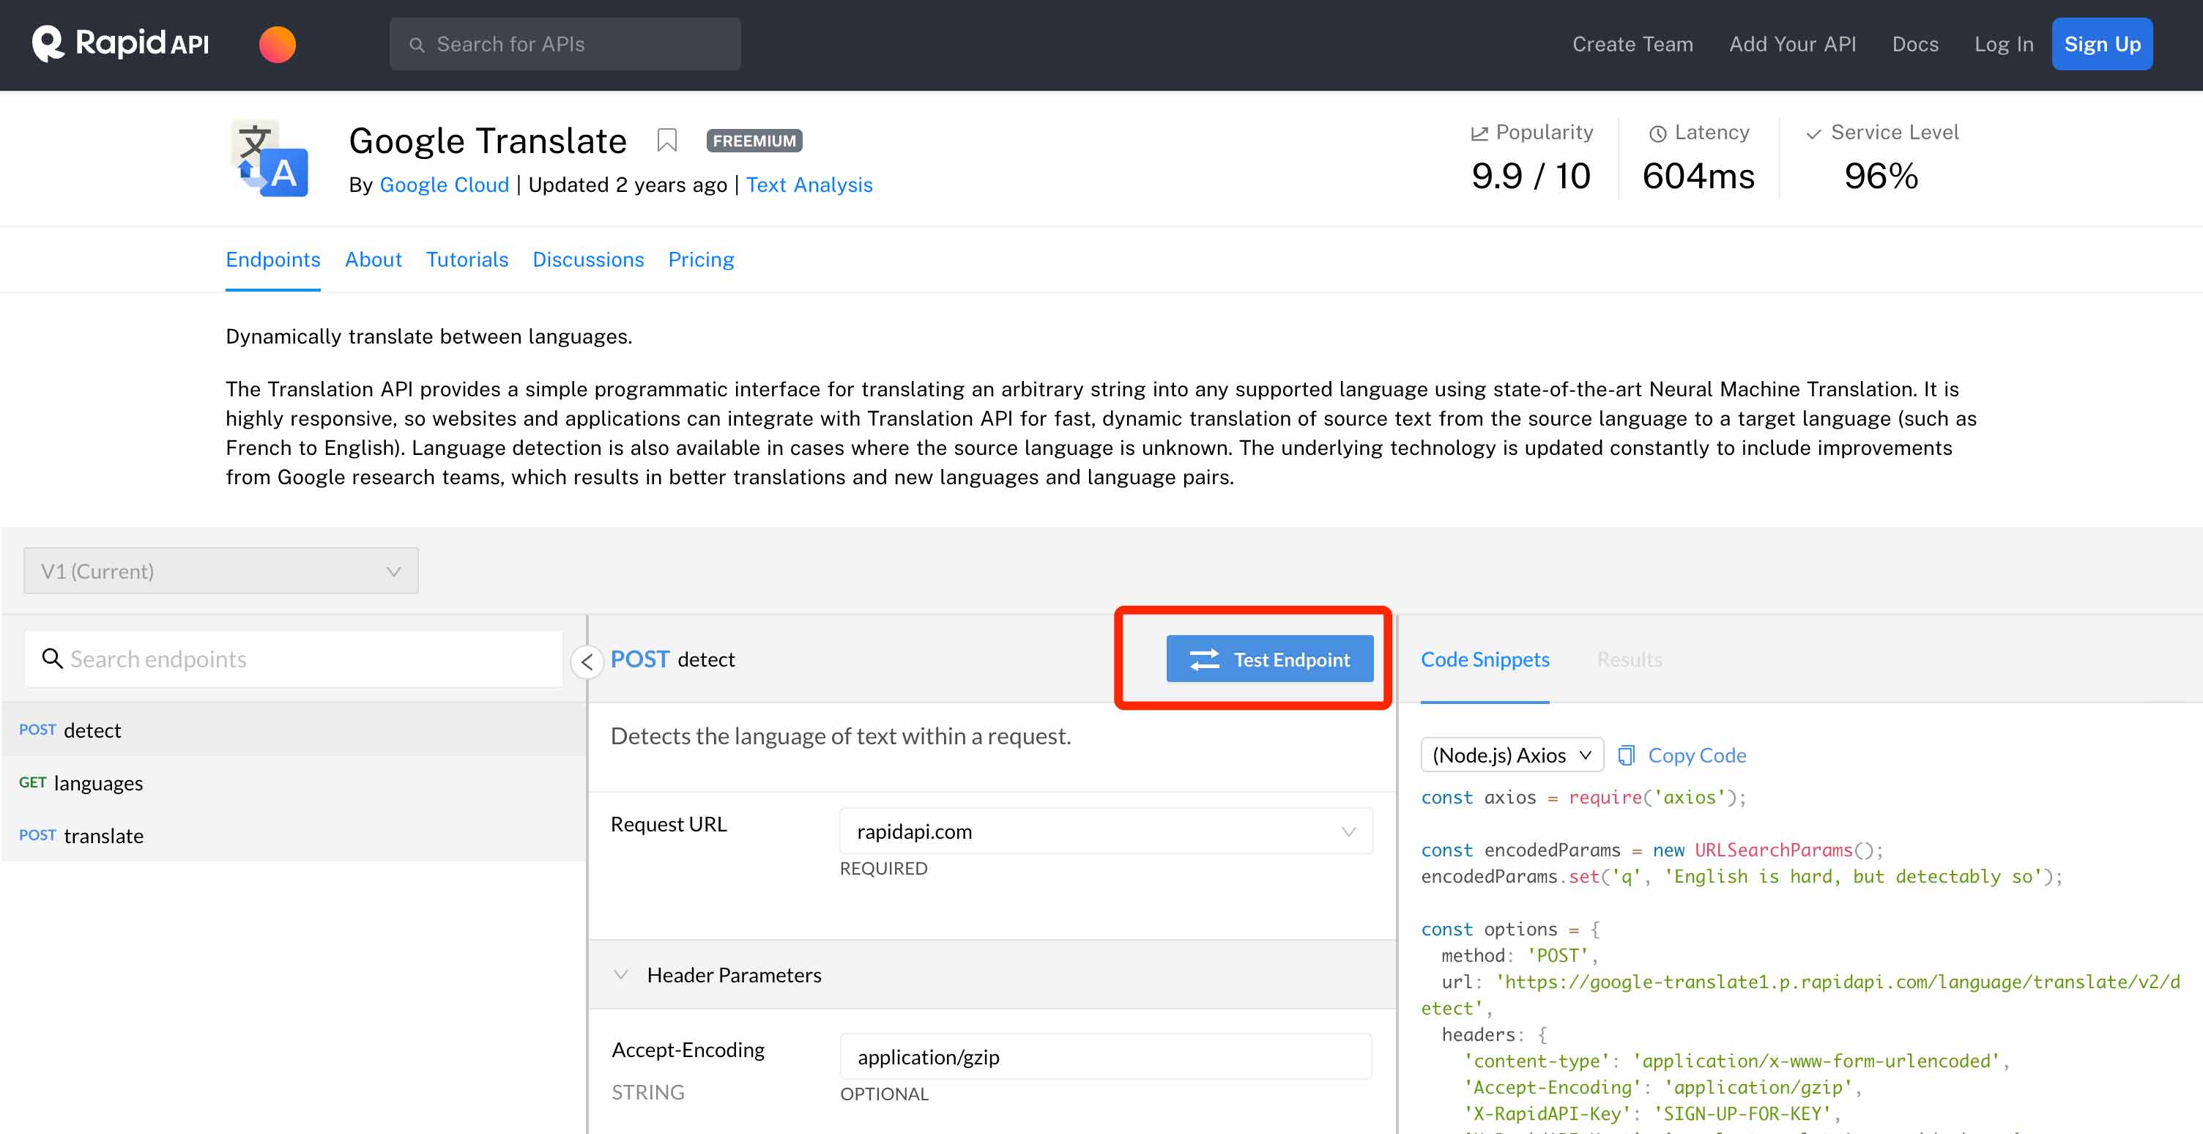Click the 96% service level value

(x=1881, y=176)
